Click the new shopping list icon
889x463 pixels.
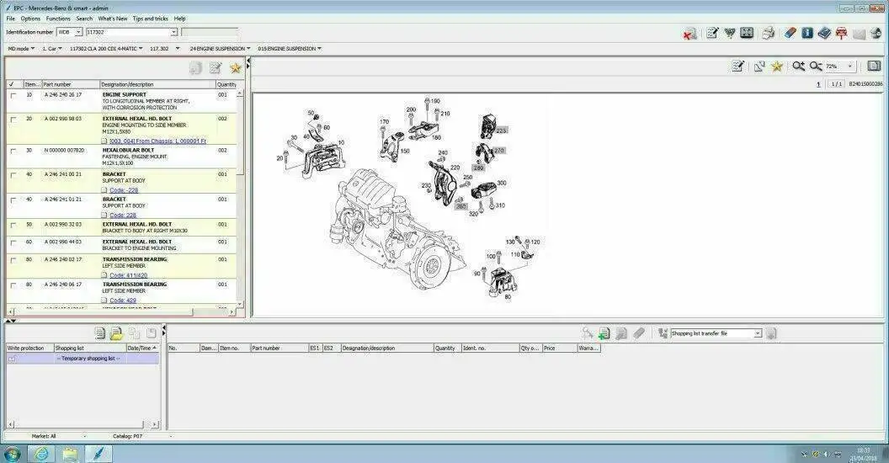pos(100,333)
